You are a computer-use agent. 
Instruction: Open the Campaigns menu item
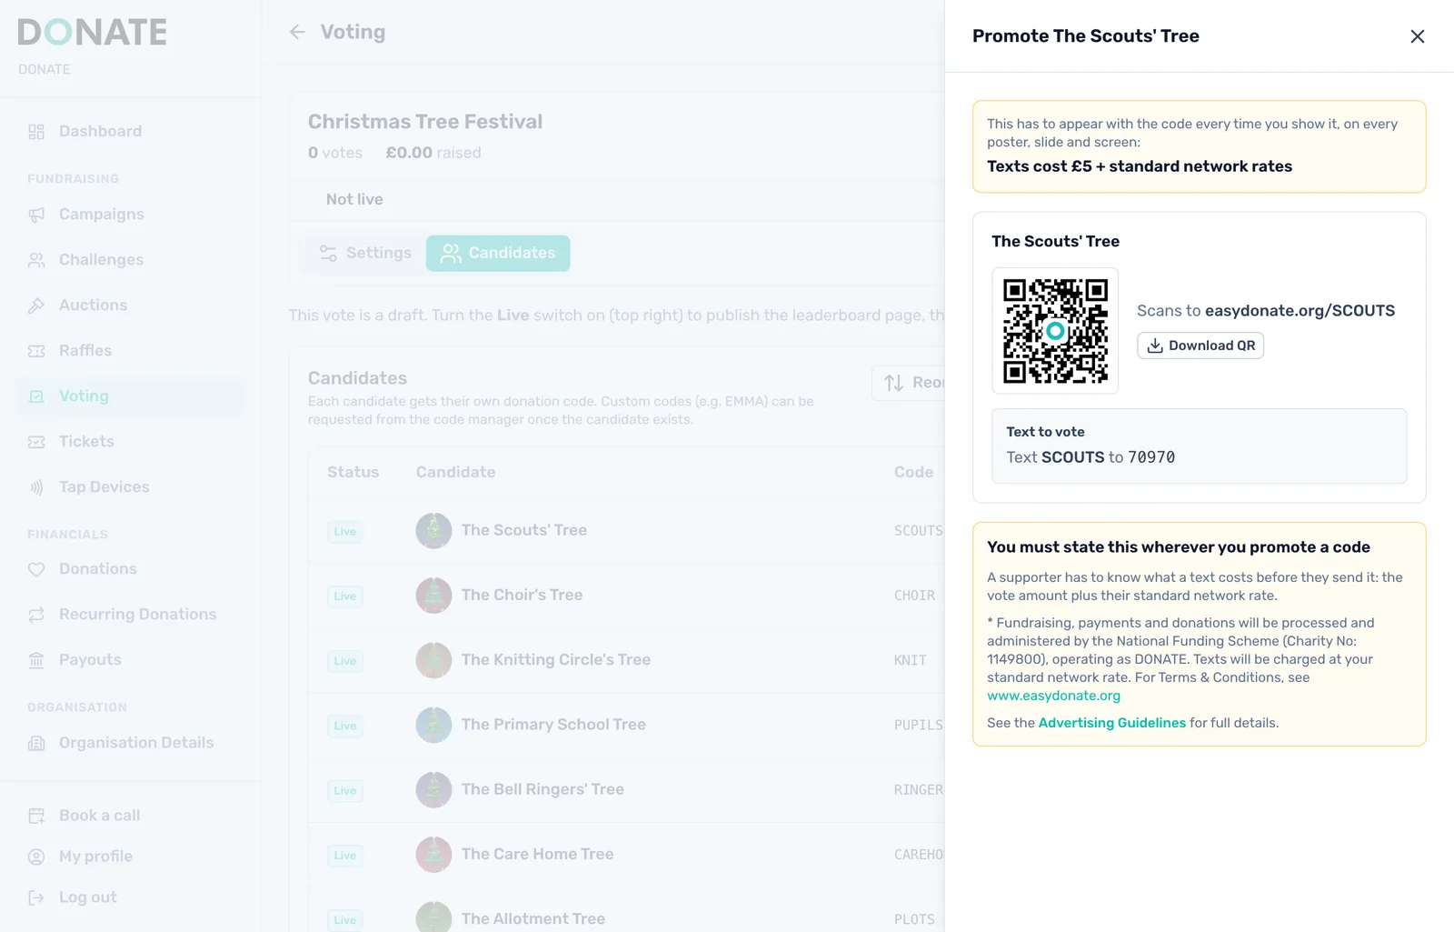pos(131,215)
